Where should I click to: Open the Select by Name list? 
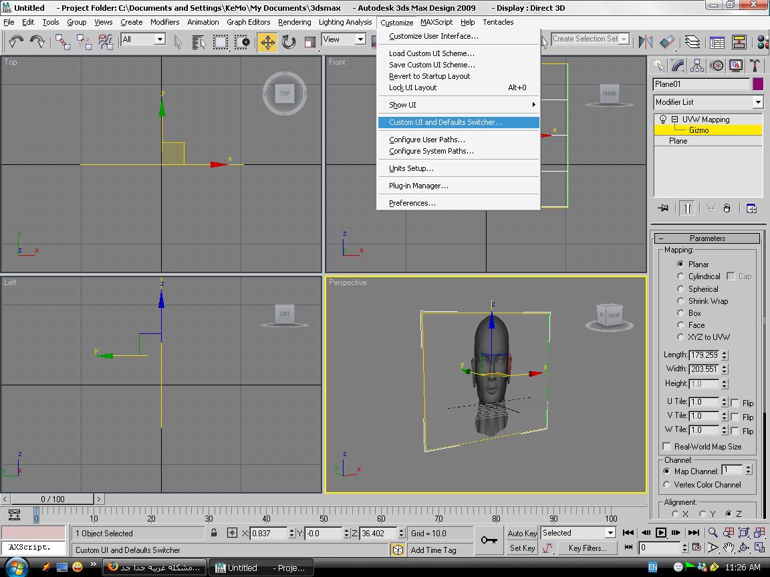pyautogui.click(x=199, y=41)
